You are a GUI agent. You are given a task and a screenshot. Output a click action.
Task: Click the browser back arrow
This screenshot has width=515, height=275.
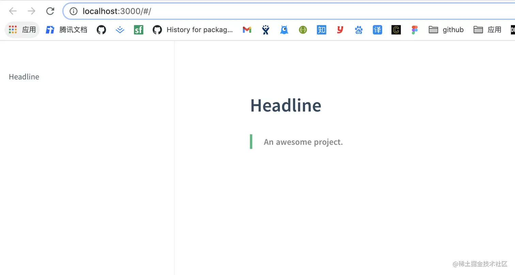click(x=13, y=11)
